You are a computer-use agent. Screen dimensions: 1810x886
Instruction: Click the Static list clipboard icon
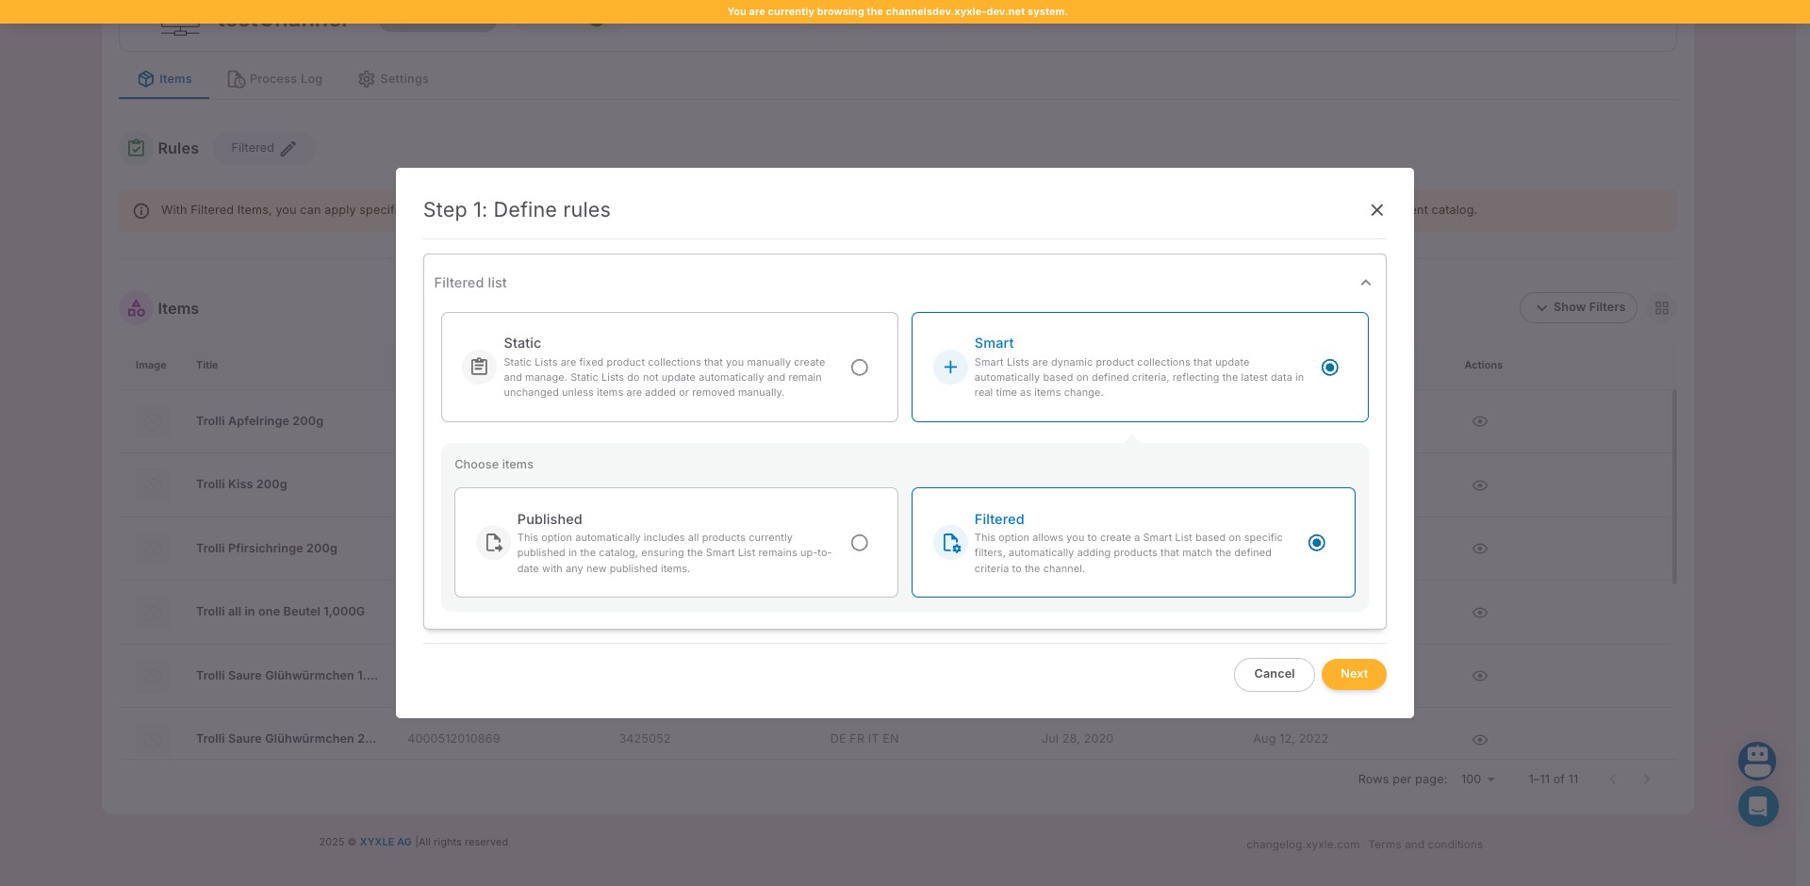(x=479, y=368)
